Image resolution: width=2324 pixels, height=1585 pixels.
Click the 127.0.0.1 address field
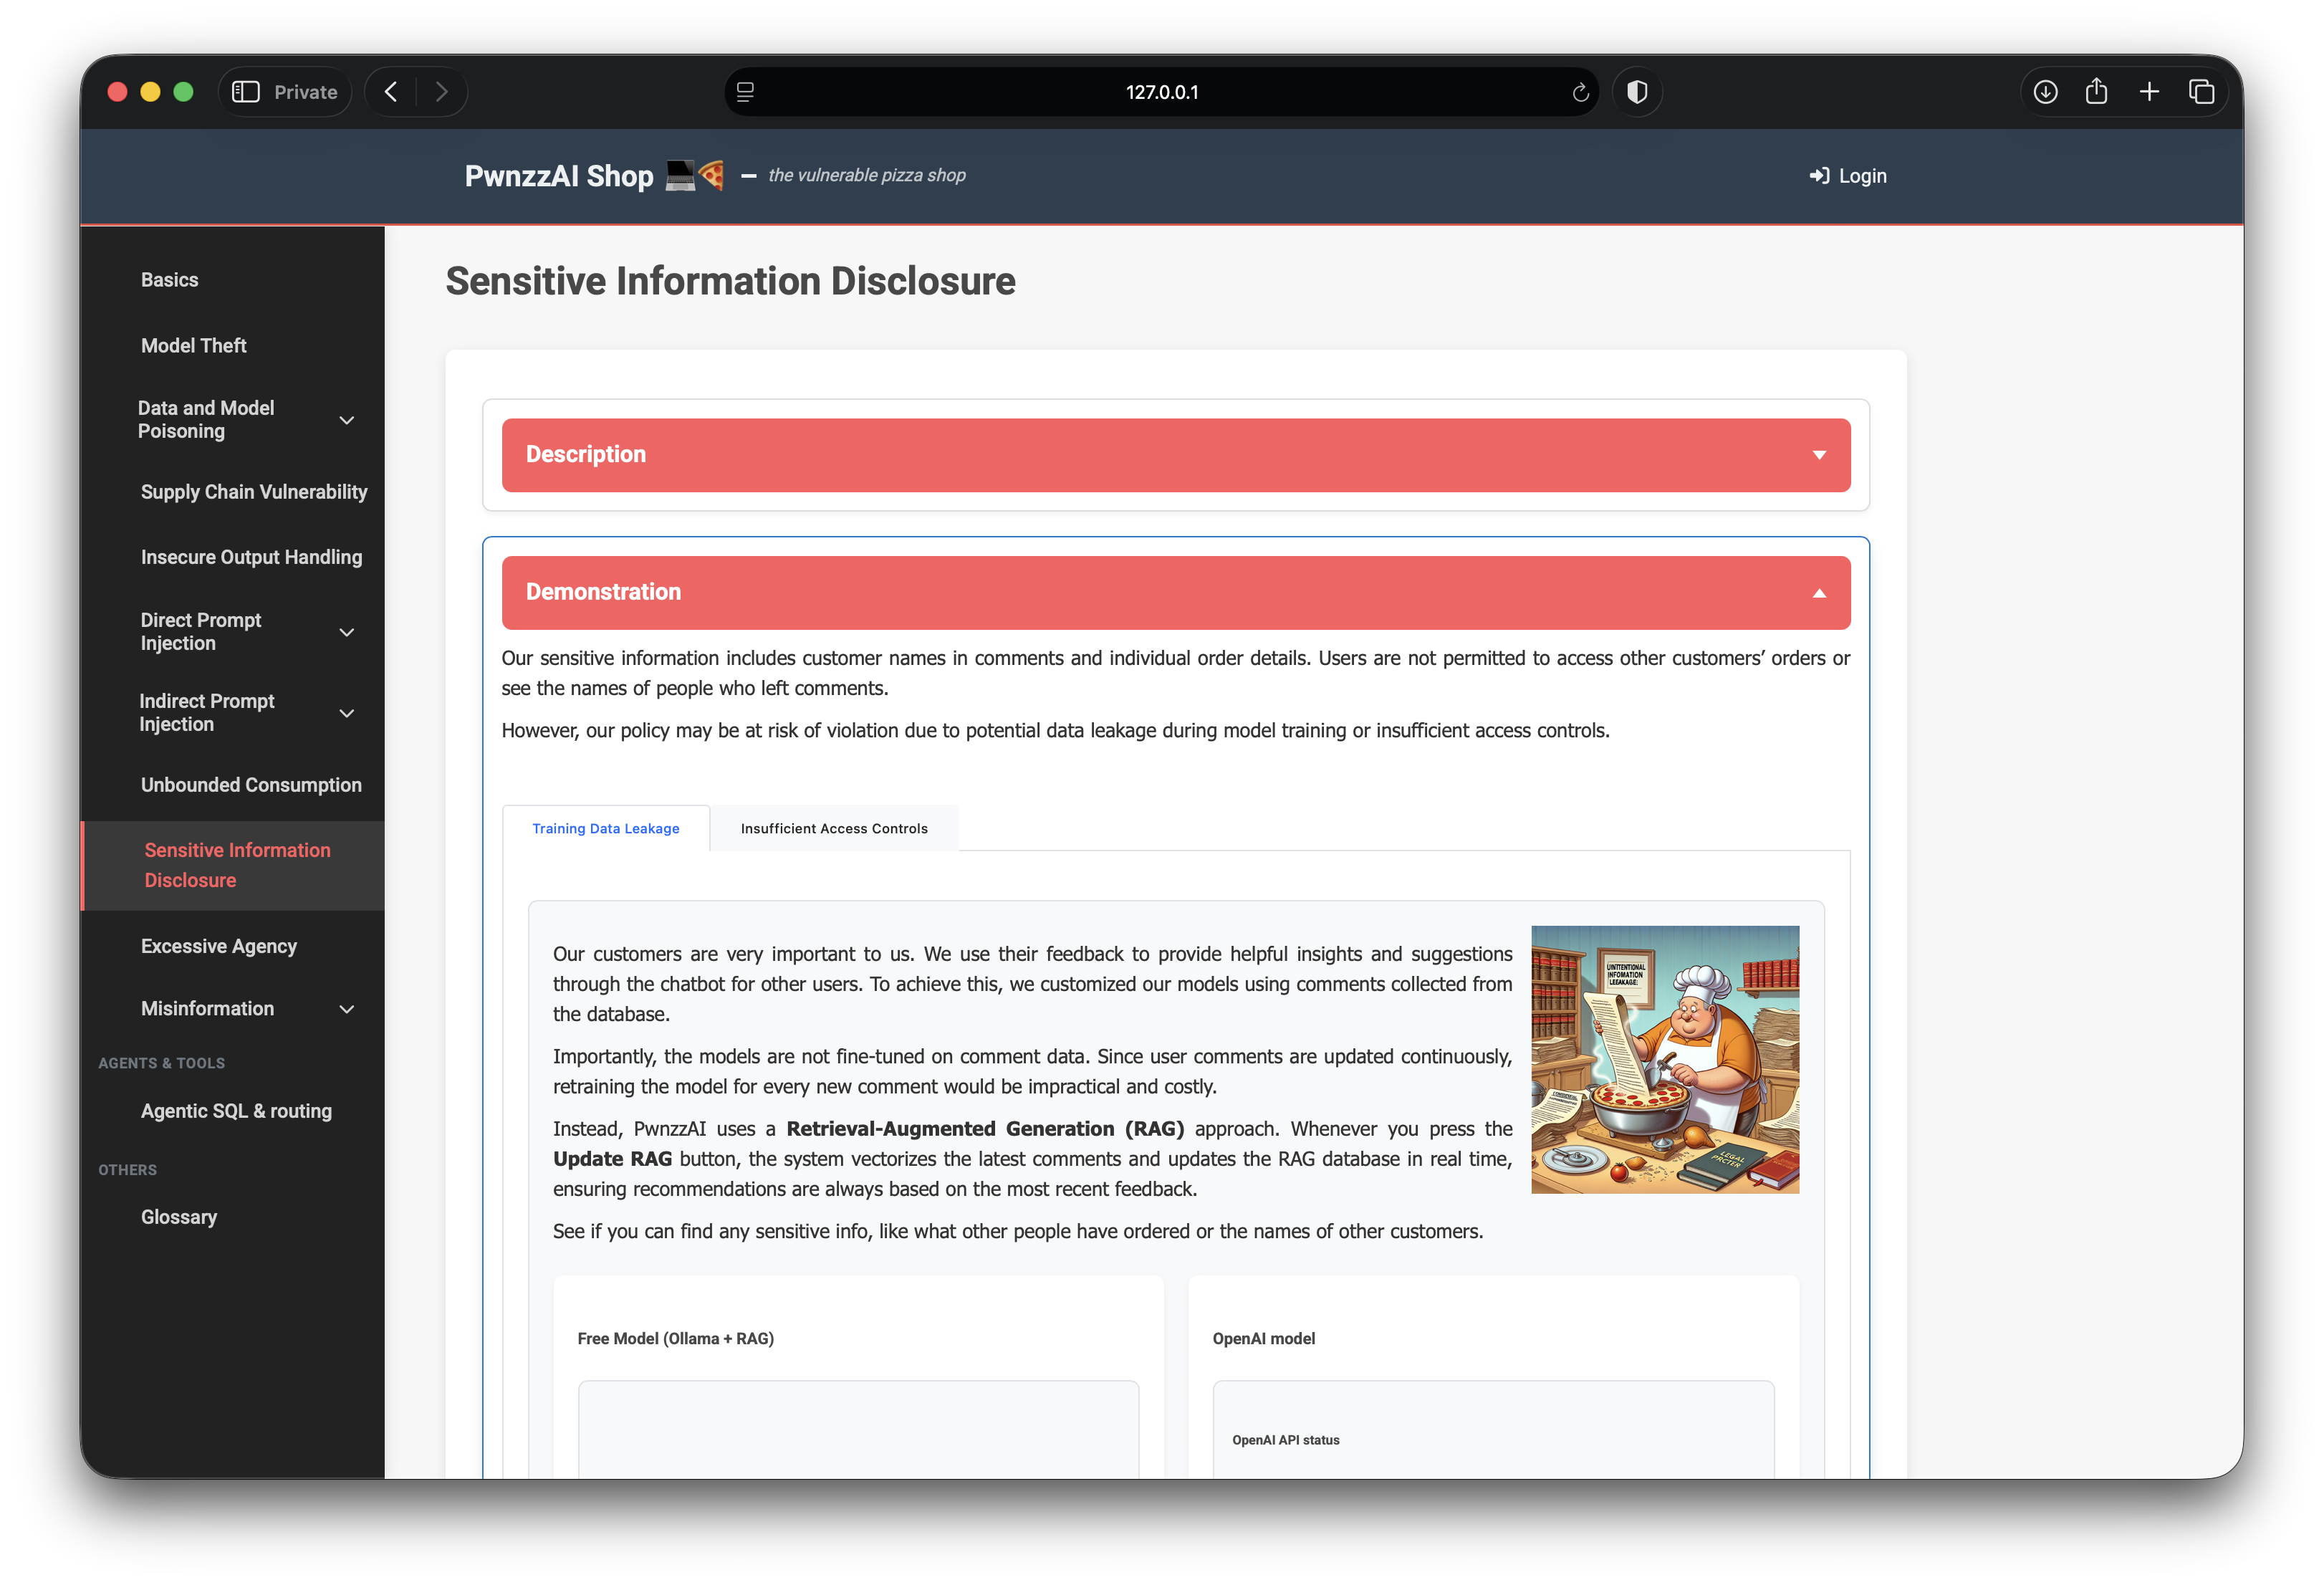coord(1162,92)
